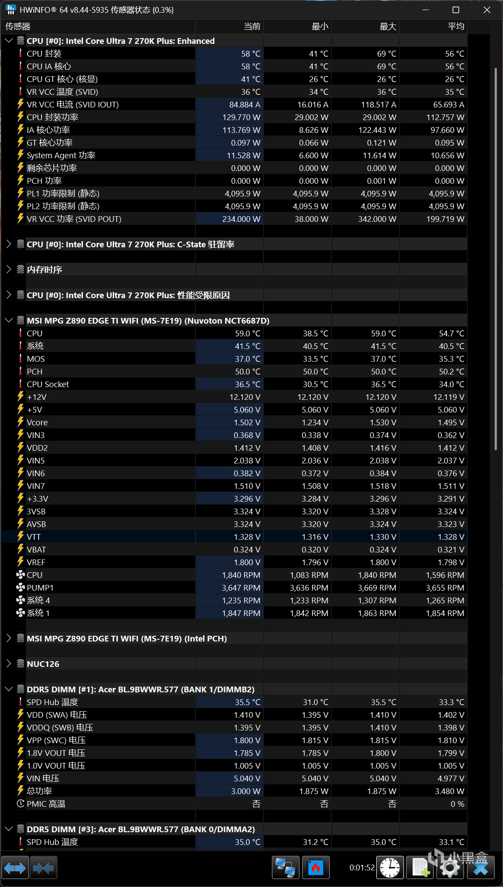
Task: Collapse the CPU [#0] Enhanced sensor group
Action: pyautogui.click(x=8, y=41)
